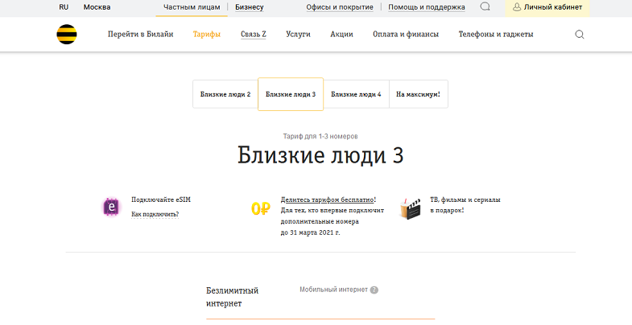Click the Мобильный интернет label

point(333,290)
